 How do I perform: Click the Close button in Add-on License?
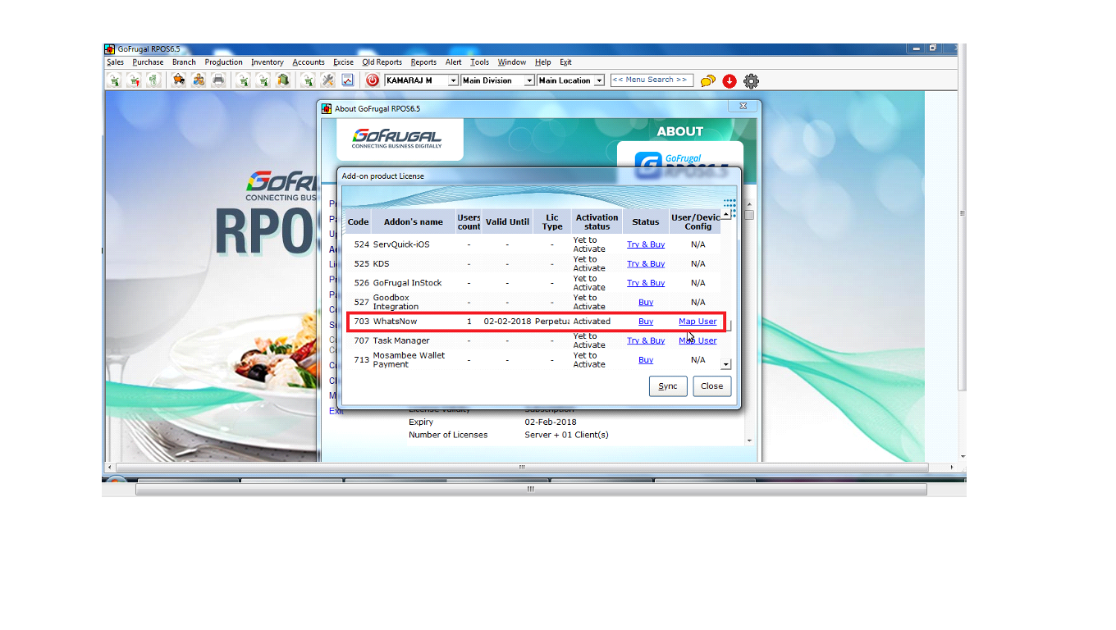[x=711, y=386]
